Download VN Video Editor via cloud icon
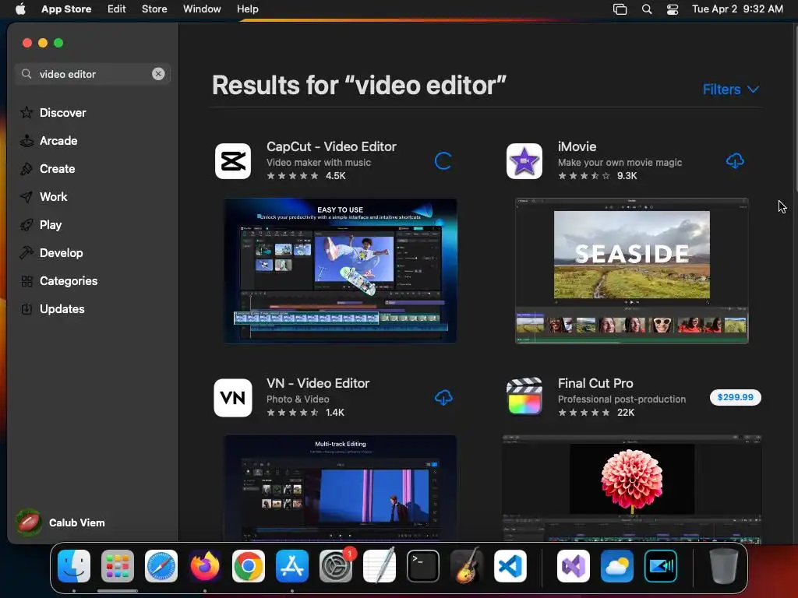The width and height of the screenshot is (798, 598). point(443,398)
